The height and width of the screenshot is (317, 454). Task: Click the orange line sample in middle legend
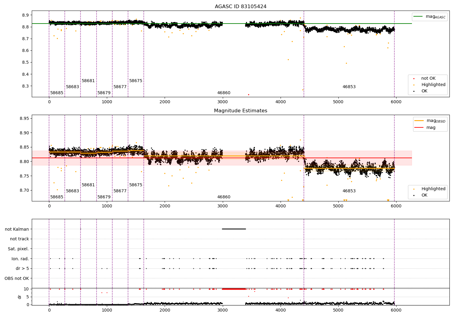click(x=419, y=121)
